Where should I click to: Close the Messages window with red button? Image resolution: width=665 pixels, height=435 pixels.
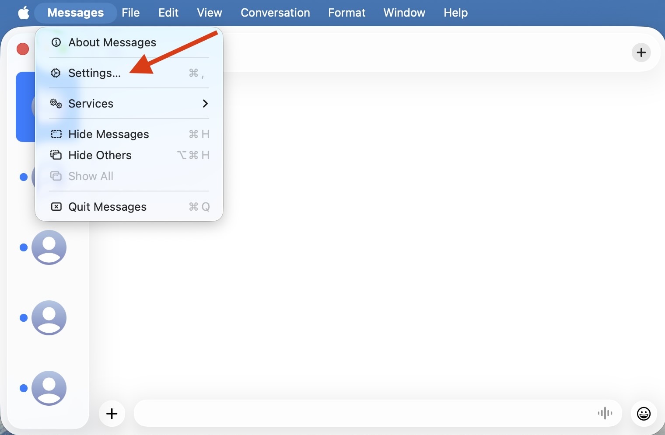23,49
